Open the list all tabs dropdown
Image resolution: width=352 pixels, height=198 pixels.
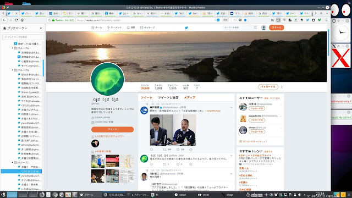point(327,13)
